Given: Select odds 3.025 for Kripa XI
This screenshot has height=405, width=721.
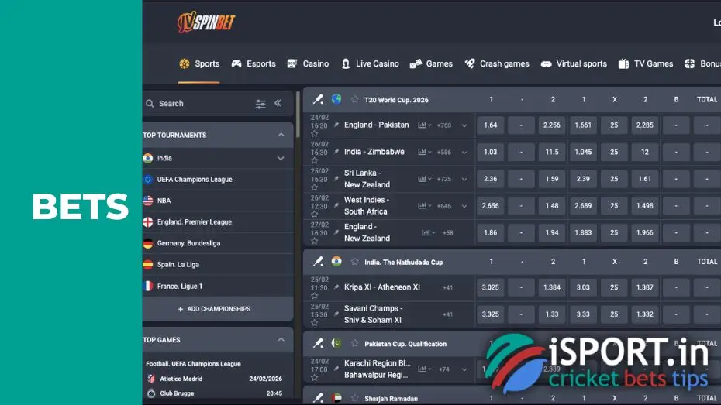Looking at the screenshot, I should (x=490, y=287).
